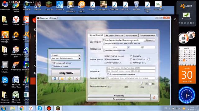Image resolution: width=199 pixels, height=111 pixels.
Task: Click the resolution width field 925
Action: coord(115,47)
